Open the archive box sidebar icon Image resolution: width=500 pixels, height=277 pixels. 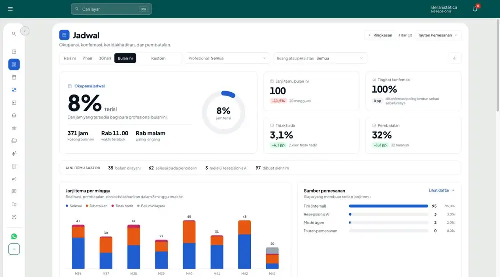pyautogui.click(x=14, y=166)
